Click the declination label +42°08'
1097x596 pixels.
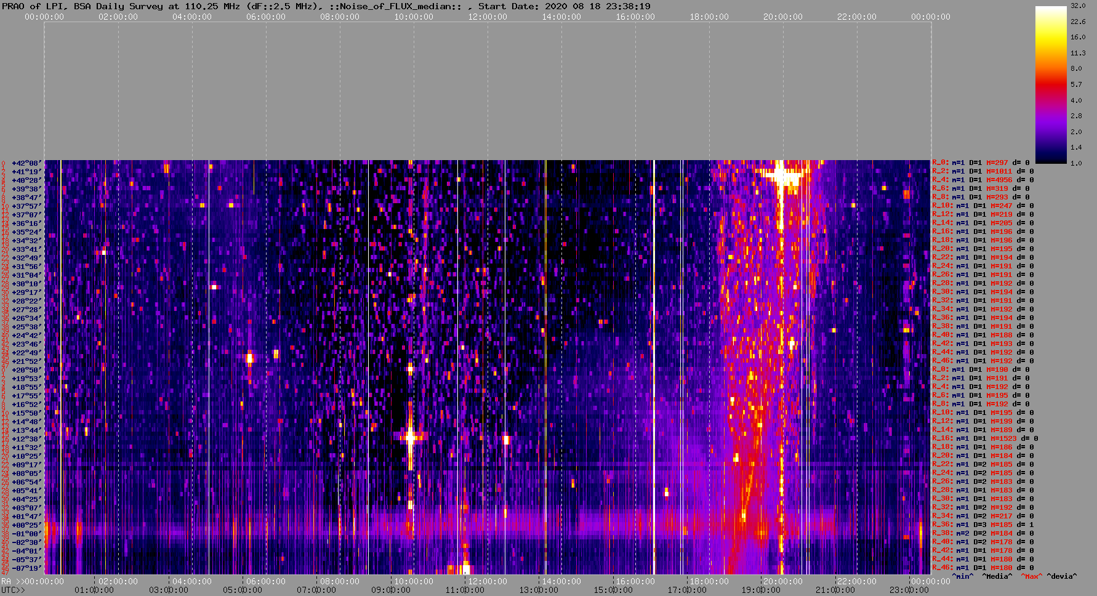26,163
